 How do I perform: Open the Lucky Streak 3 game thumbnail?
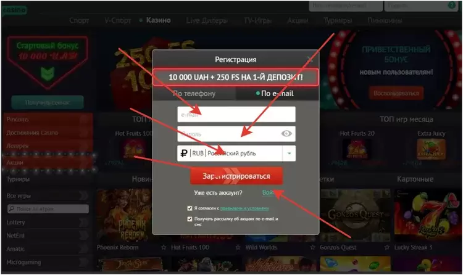tap(428, 215)
